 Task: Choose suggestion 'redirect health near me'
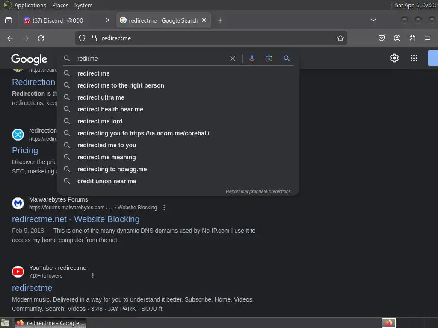(x=178, y=109)
